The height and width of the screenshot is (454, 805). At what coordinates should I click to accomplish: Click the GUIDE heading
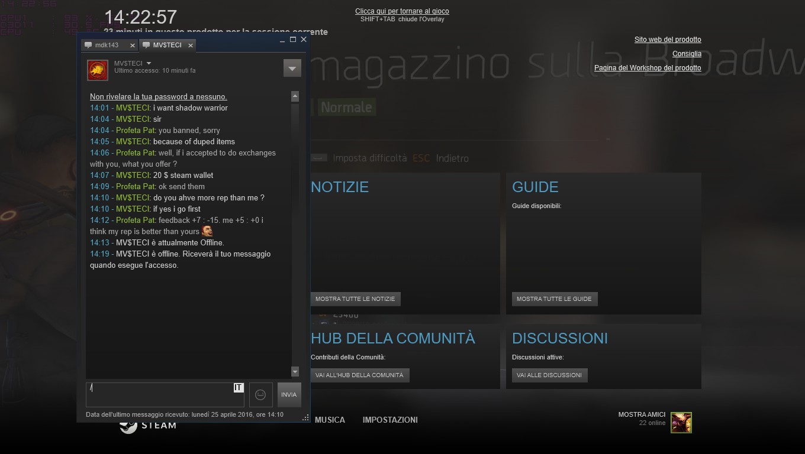click(535, 187)
